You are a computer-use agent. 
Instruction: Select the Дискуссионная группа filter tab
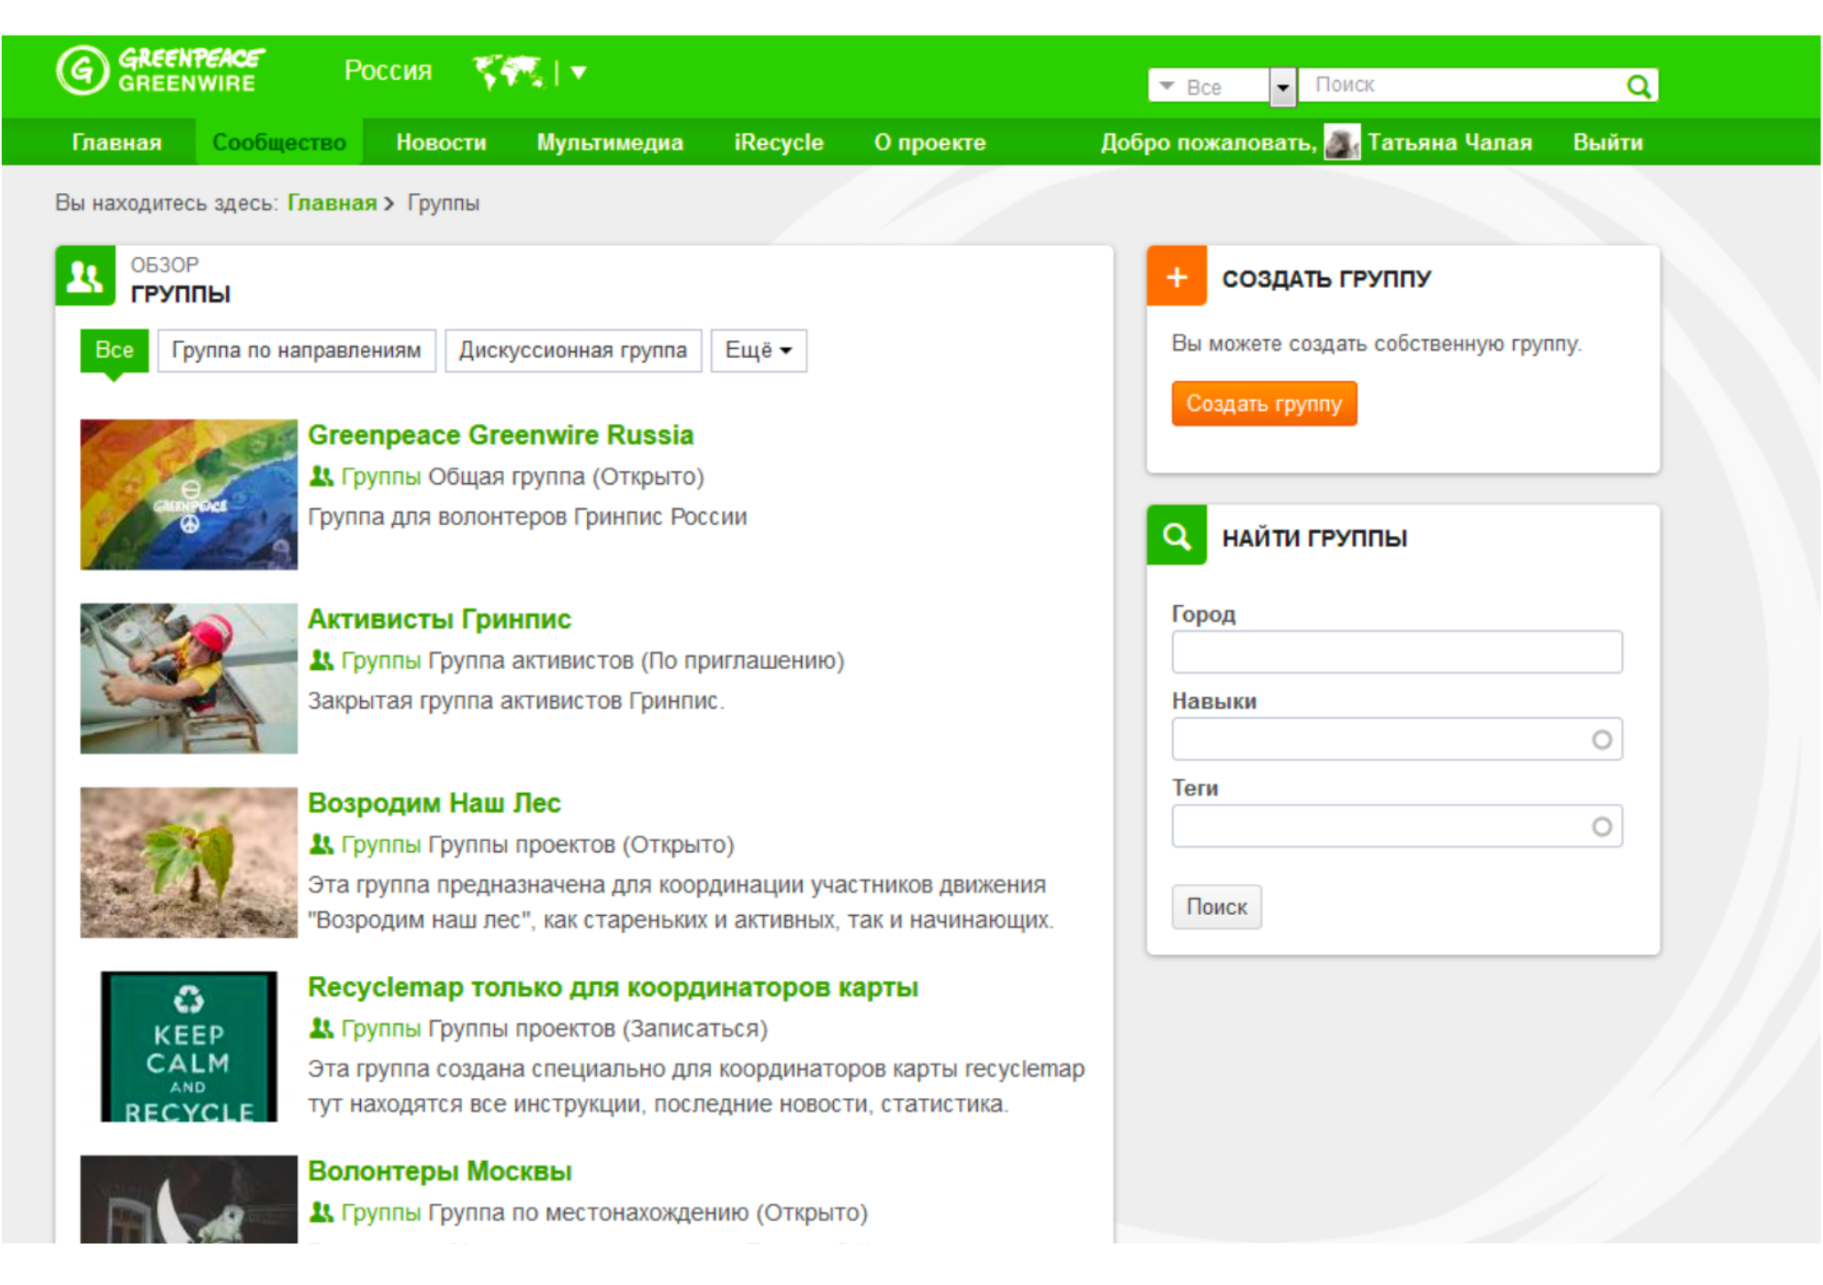click(x=572, y=350)
